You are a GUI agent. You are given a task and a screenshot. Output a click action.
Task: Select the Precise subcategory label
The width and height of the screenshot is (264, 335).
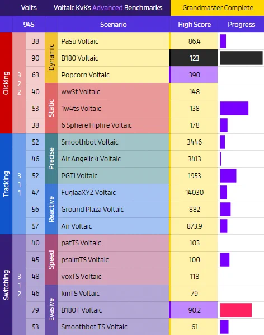tap(51, 159)
